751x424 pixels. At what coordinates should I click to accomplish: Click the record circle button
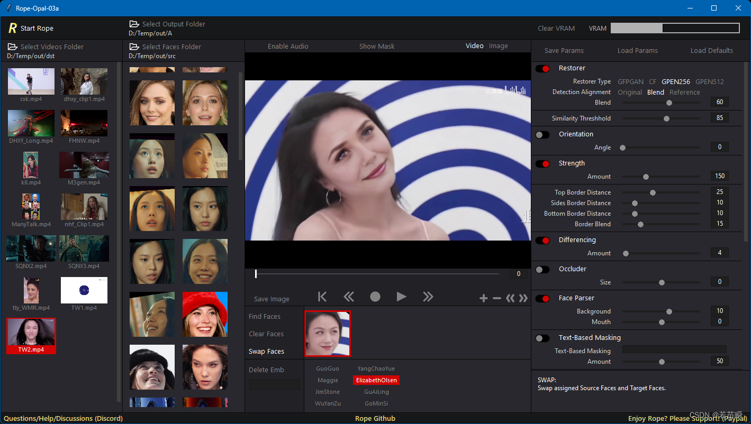[x=375, y=297]
